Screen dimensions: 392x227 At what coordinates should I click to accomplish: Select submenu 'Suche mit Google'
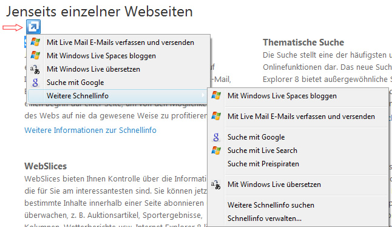pos(299,137)
